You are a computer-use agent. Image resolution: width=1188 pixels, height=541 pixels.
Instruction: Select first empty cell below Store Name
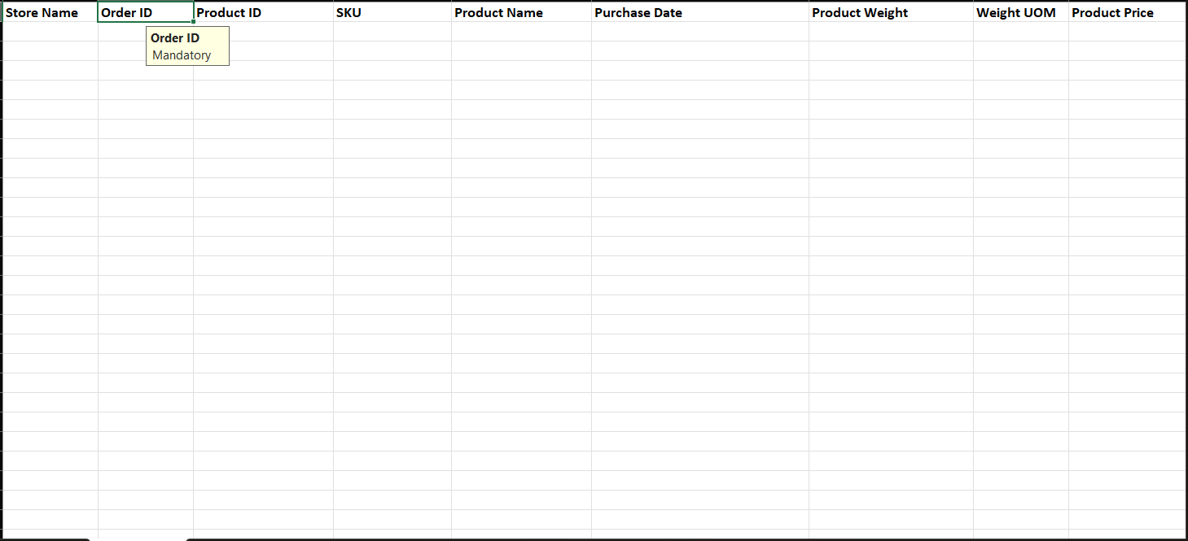tap(50, 32)
